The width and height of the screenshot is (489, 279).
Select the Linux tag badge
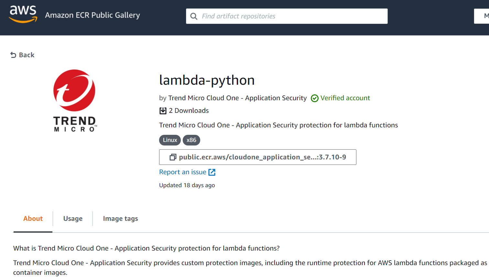[170, 140]
